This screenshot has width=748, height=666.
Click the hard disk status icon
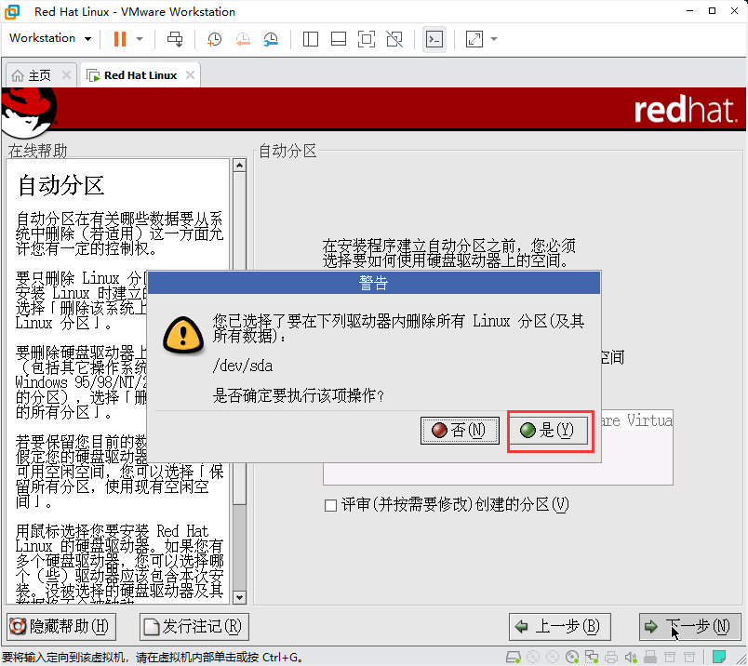[x=513, y=658]
